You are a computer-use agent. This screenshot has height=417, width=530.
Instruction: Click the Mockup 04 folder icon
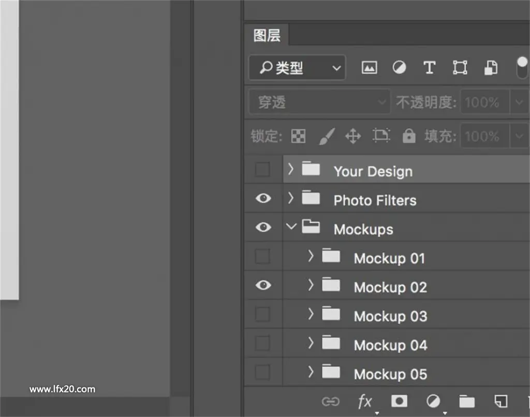click(331, 342)
